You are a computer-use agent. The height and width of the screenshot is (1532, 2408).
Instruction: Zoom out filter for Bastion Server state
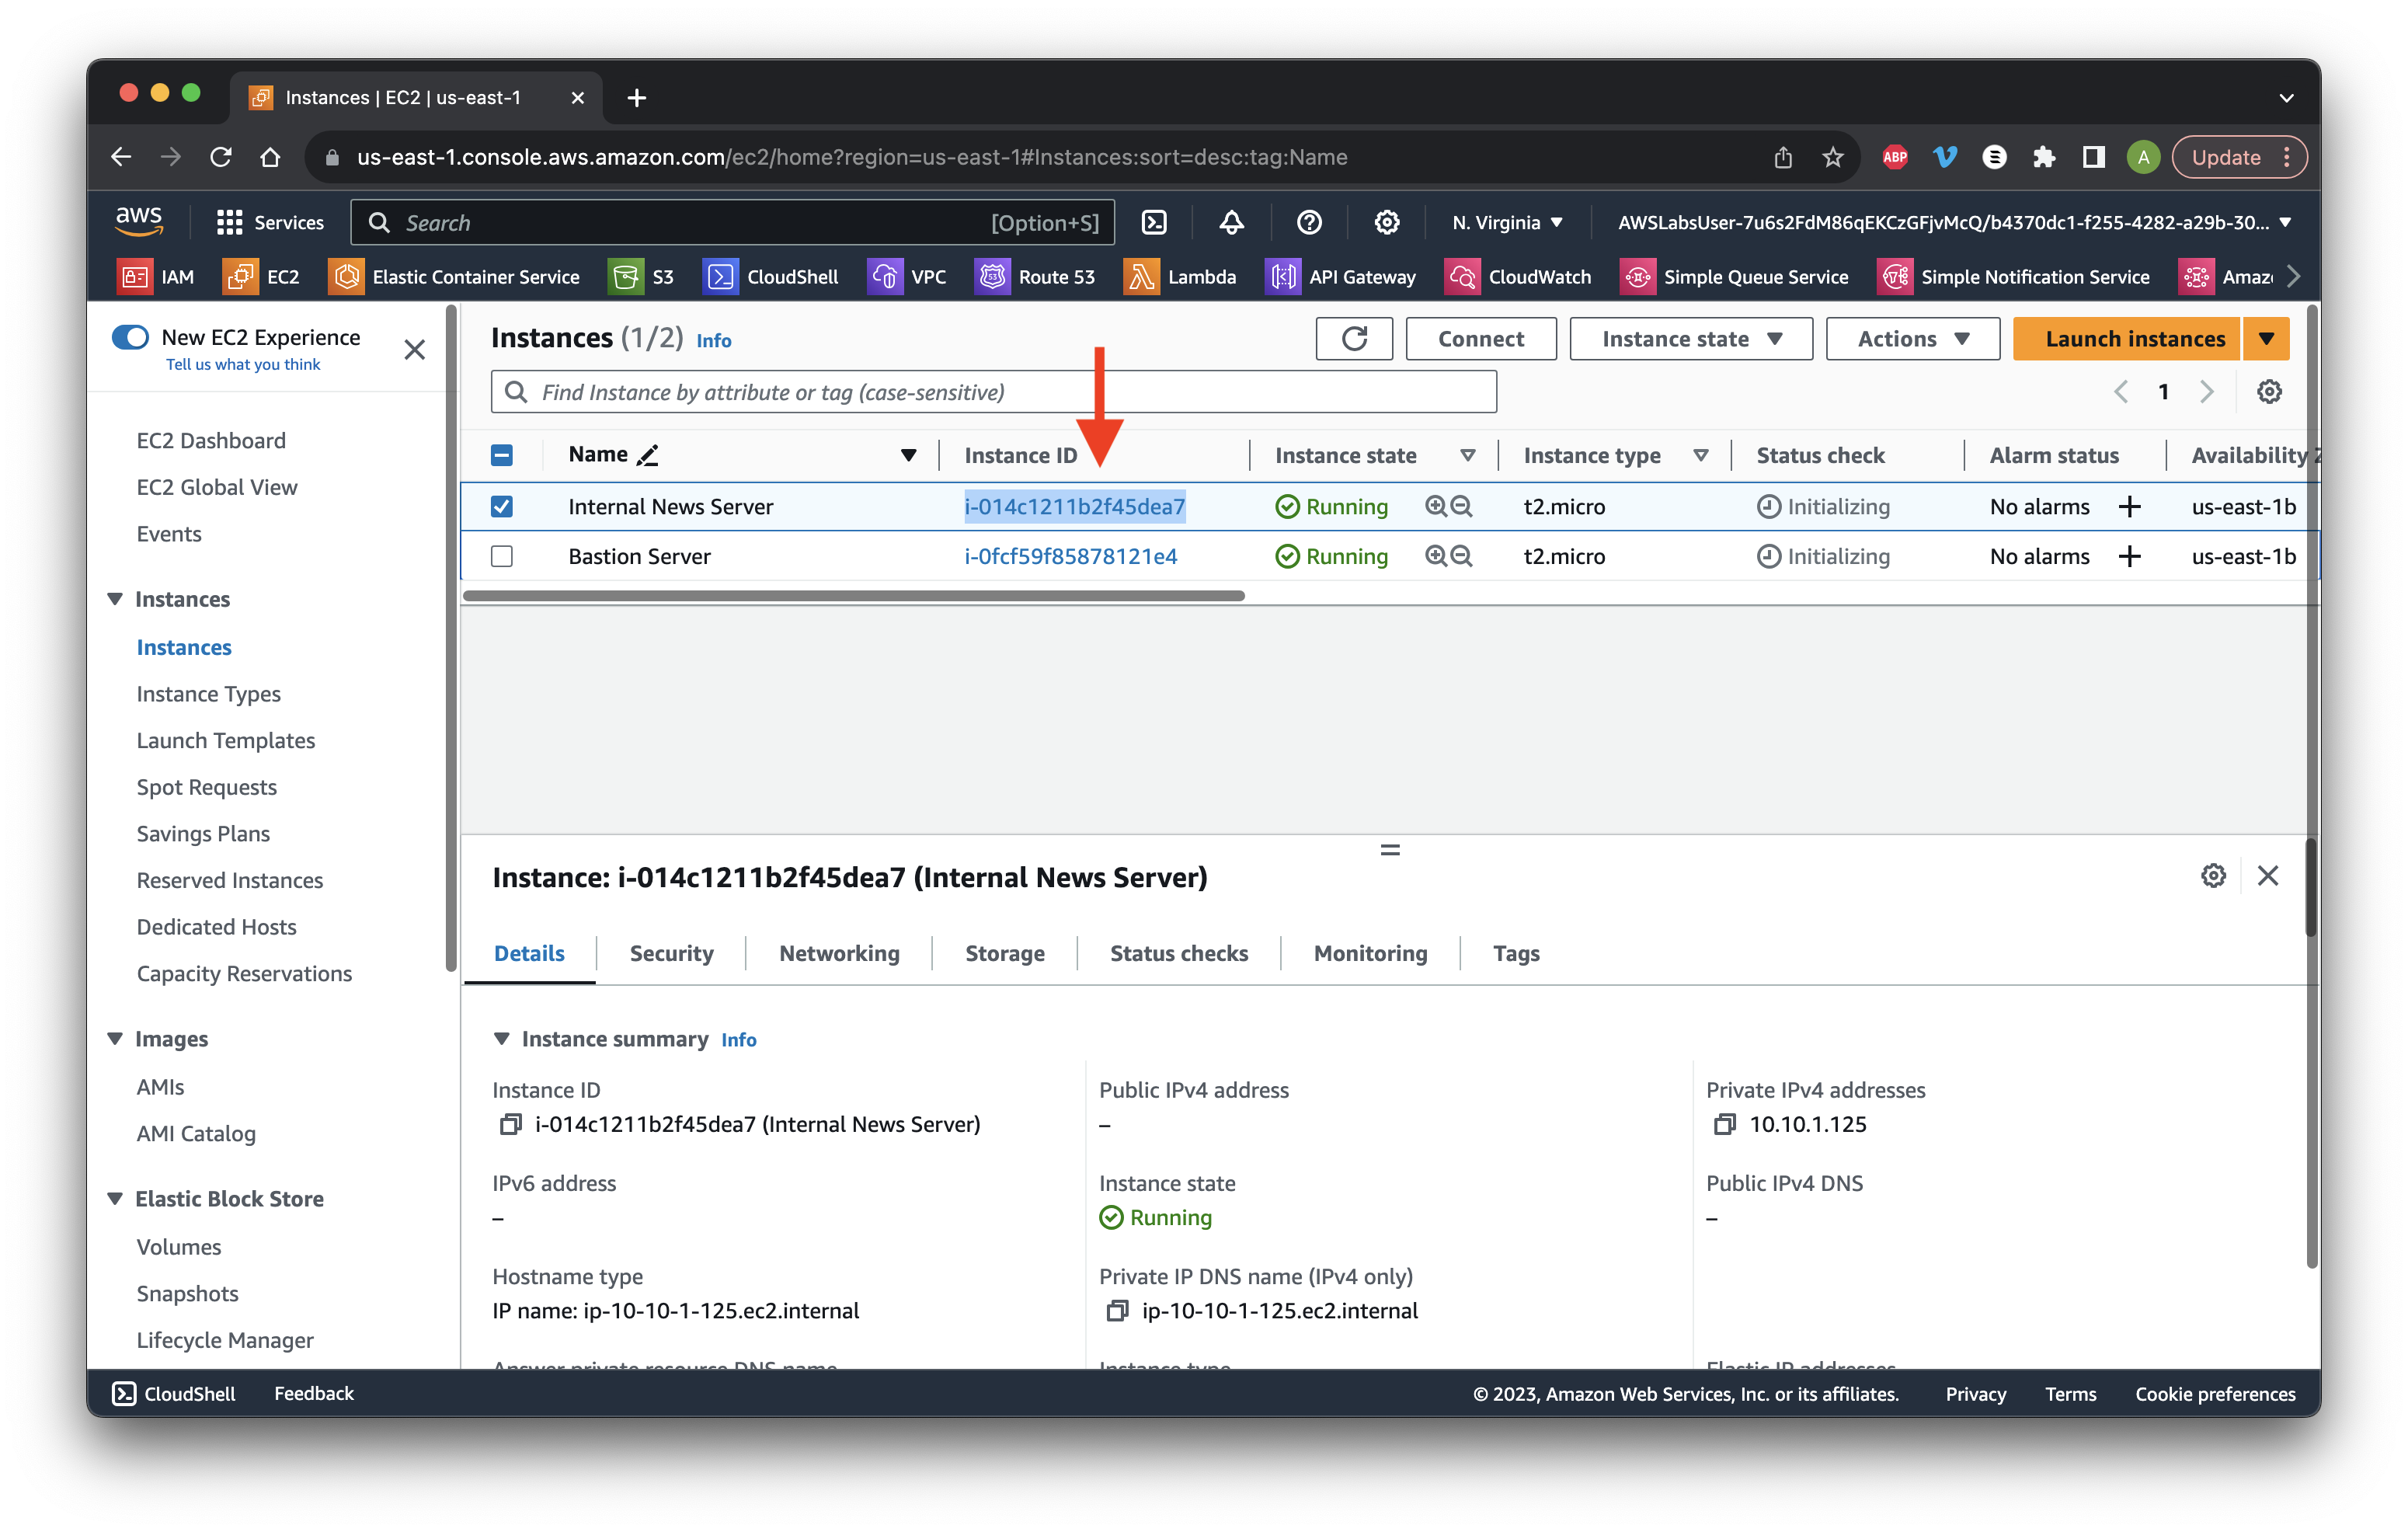click(1461, 556)
